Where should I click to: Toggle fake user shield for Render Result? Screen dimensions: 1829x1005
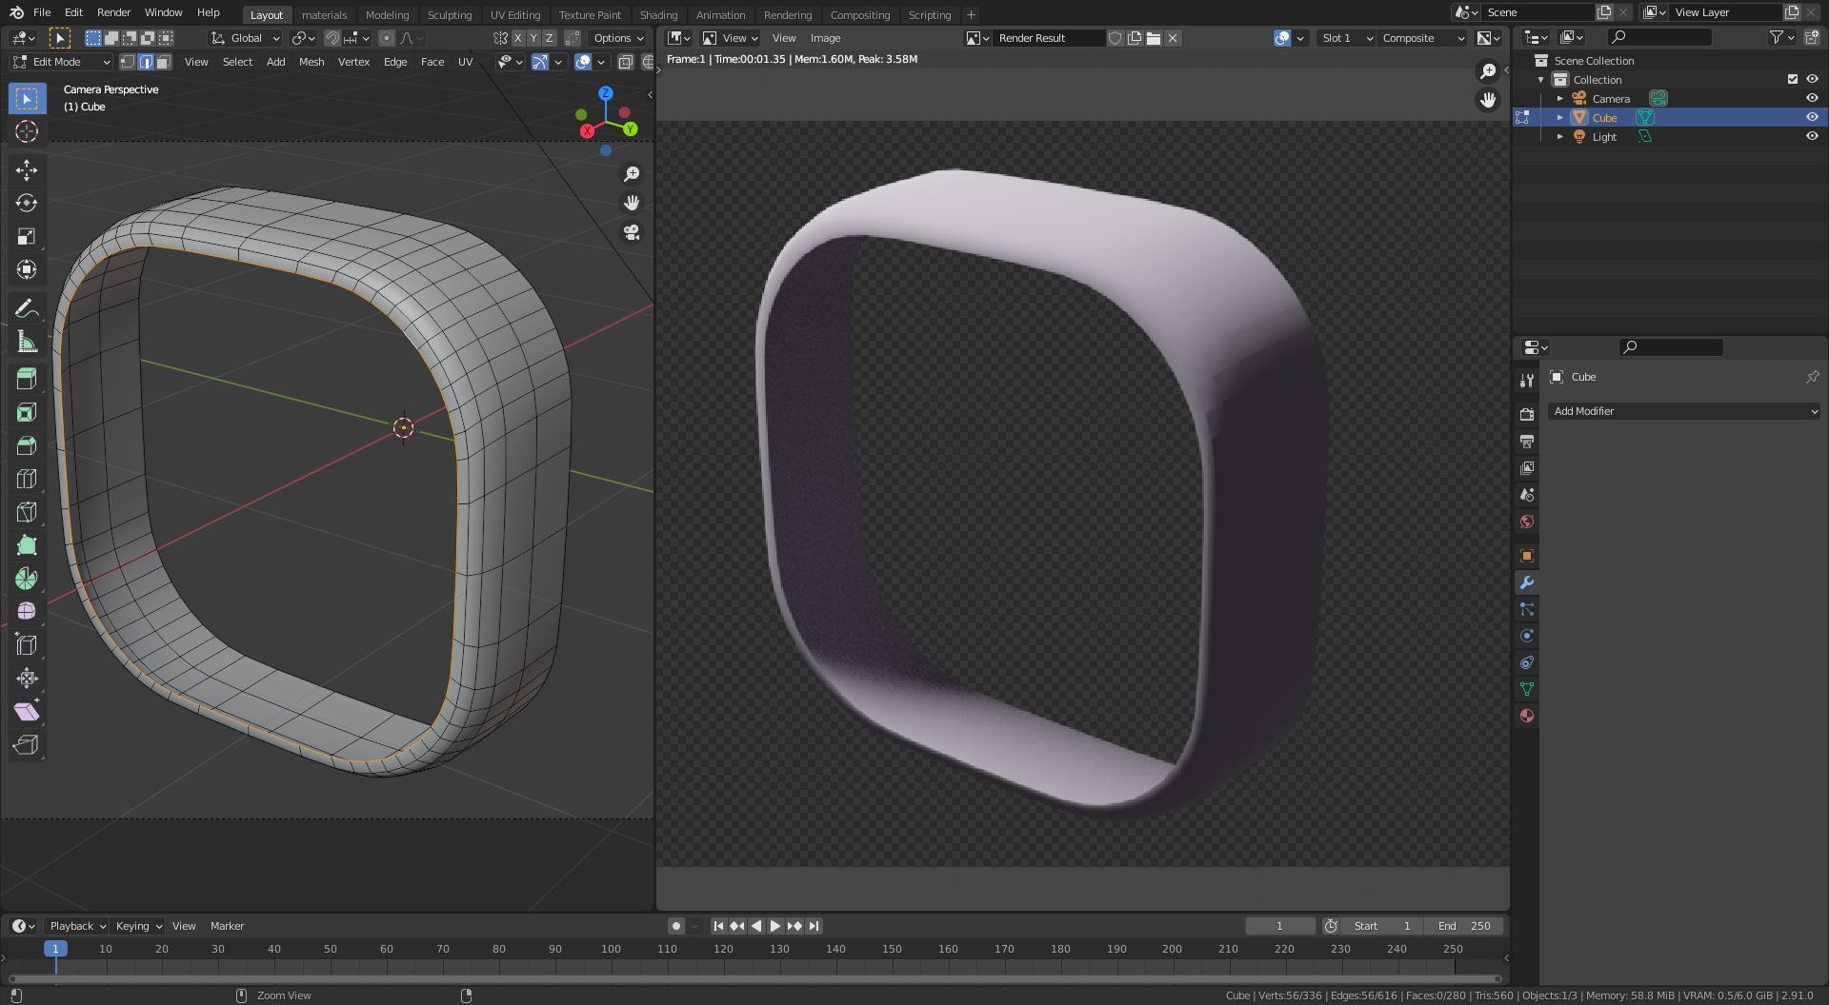click(x=1115, y=38)
